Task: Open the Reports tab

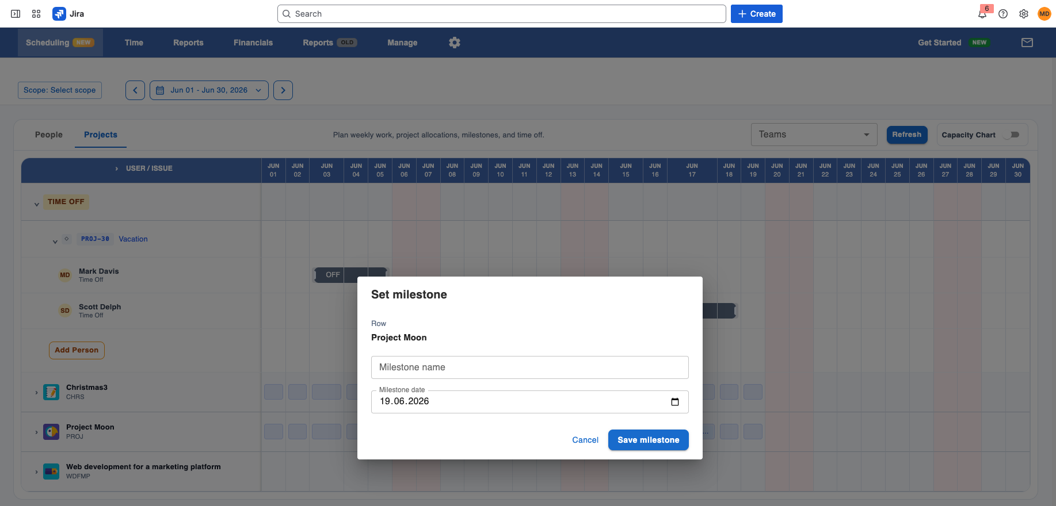Action: pyautogui.click(x=188, y=43)
